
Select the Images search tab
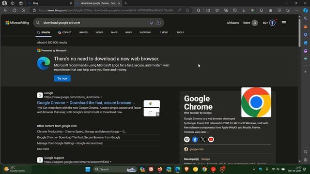tap(83, 32)
